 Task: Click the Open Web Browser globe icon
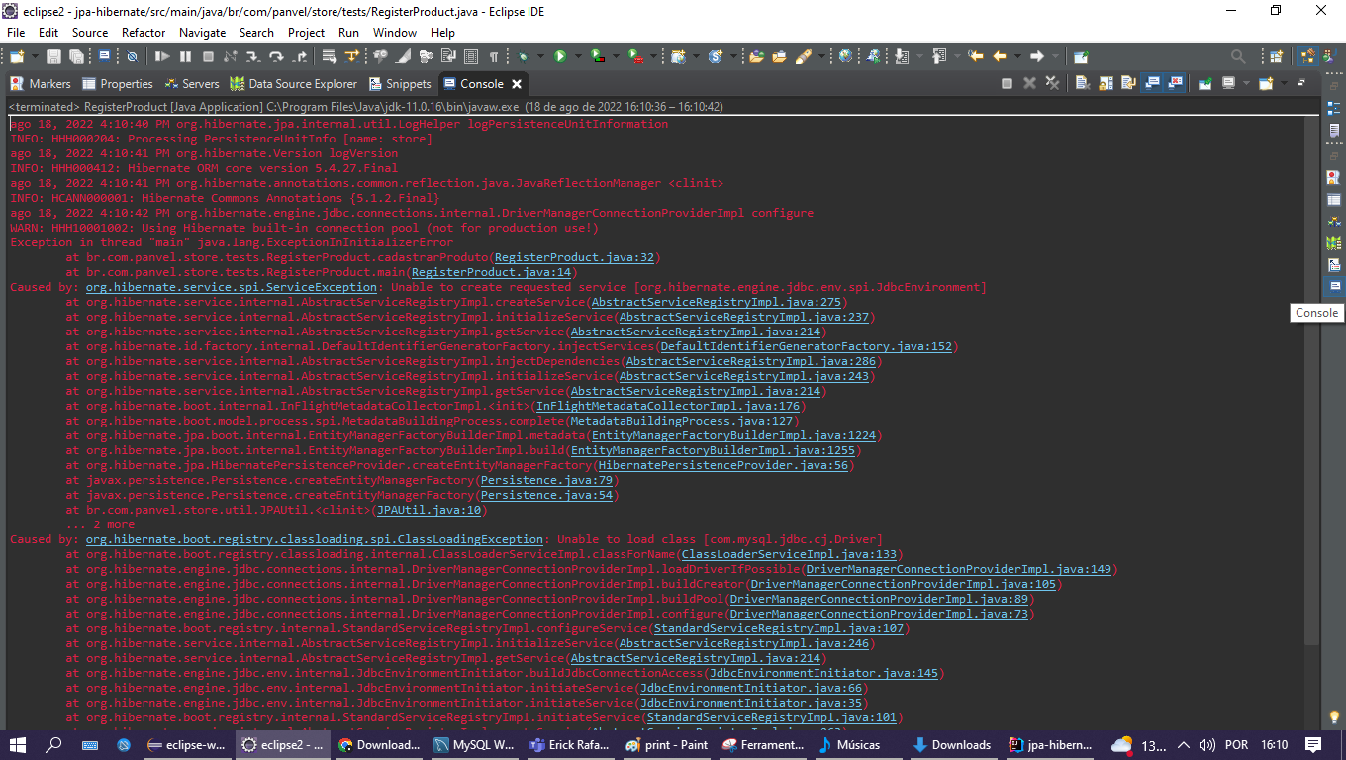845,56
